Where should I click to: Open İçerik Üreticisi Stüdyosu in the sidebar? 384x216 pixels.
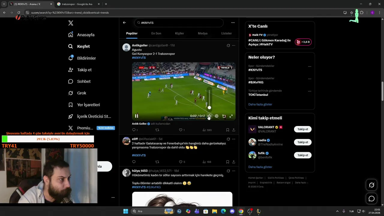(90, 116)
